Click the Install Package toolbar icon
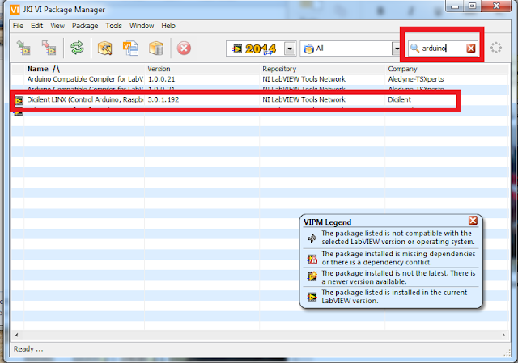This screenshot has width=518, height=363. point(23,49)
